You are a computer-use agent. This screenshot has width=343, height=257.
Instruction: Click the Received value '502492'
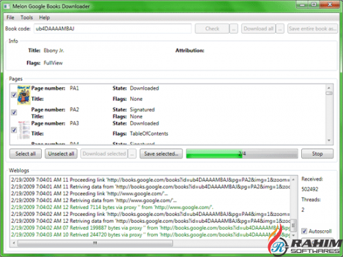point(310,189)
